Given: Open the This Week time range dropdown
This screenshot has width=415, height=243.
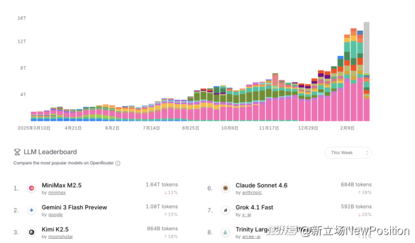Looking at the screenshot, I should tap(348, 153).
